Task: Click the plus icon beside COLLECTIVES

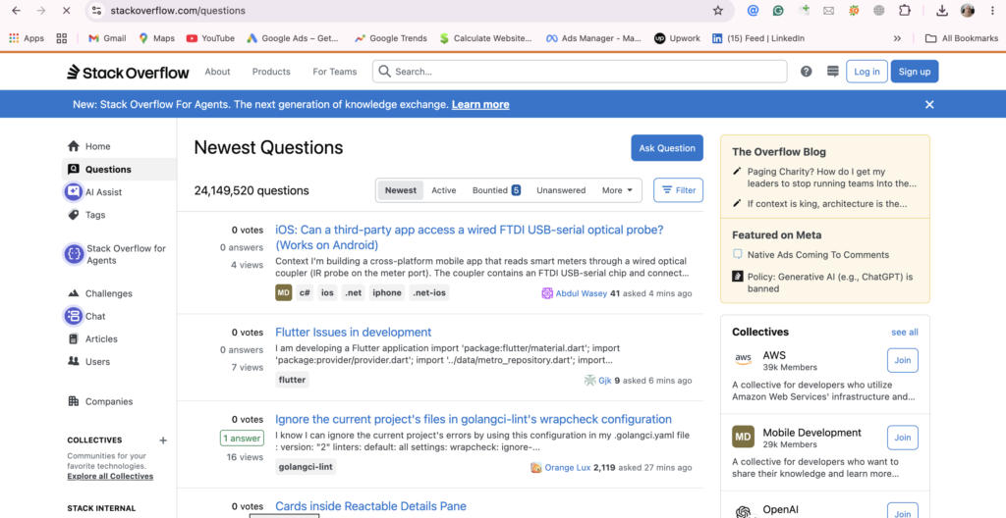Action: tap(163, 440)
